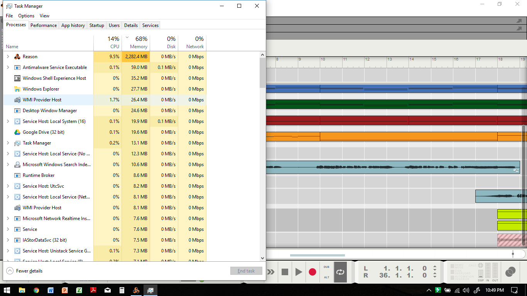Viewport: 527px width, 296px height.
Task: Click the Windows Shell Experience Host icon
Action: [x=17, y=78]
